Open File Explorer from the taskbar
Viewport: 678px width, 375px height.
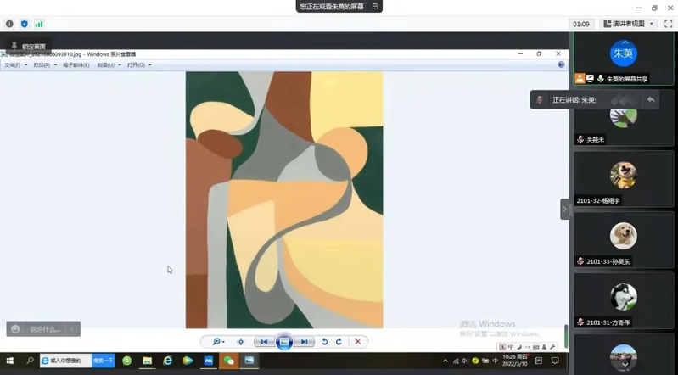(148, 361)
